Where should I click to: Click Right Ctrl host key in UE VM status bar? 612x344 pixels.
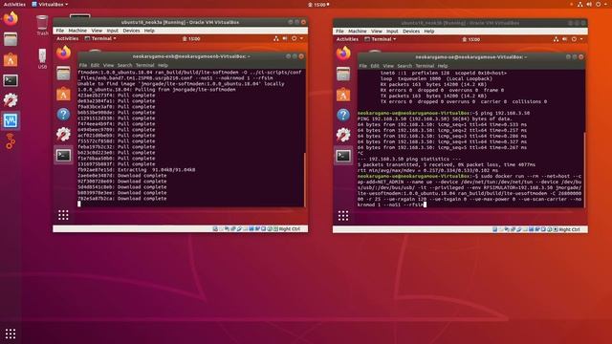[570, 229]
